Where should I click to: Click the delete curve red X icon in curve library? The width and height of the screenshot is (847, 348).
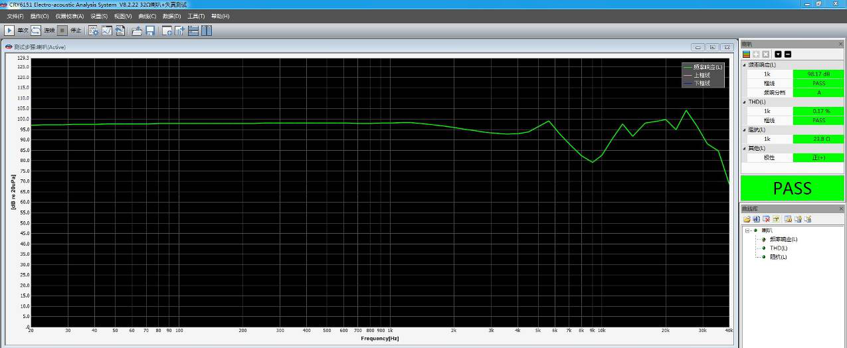(766, 219)
